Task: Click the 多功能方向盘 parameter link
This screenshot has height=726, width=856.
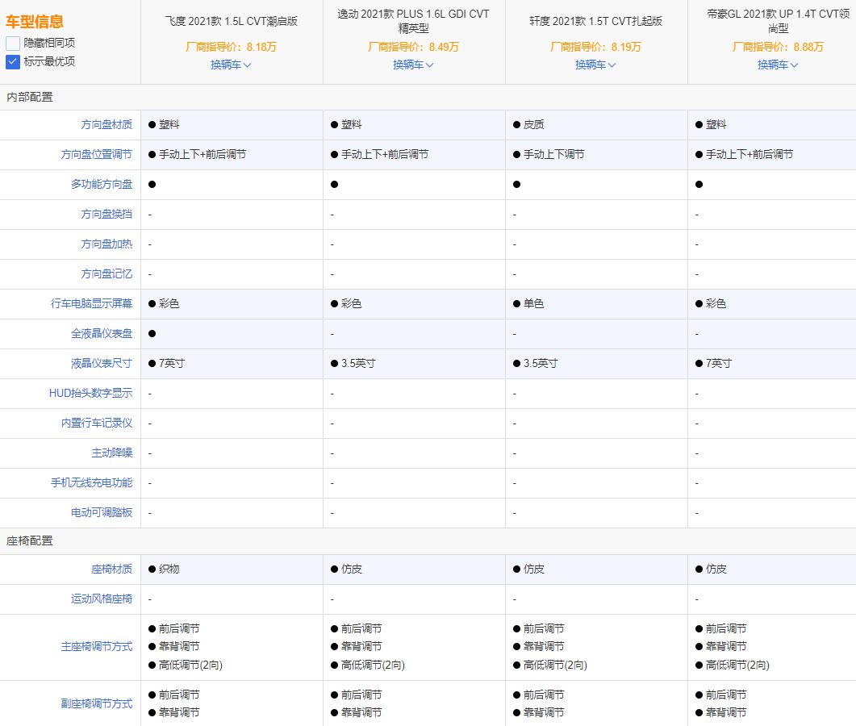Action: pyautogui.click(x=102, y=184)
